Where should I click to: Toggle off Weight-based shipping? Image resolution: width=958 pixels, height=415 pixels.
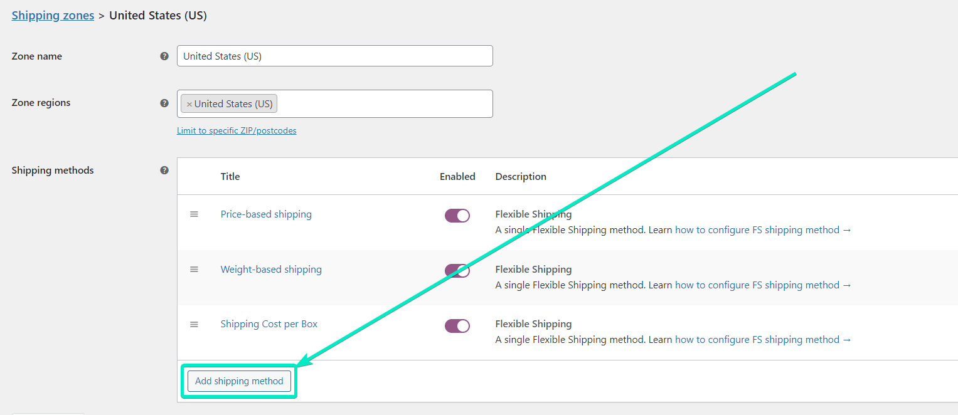(457, 270)
